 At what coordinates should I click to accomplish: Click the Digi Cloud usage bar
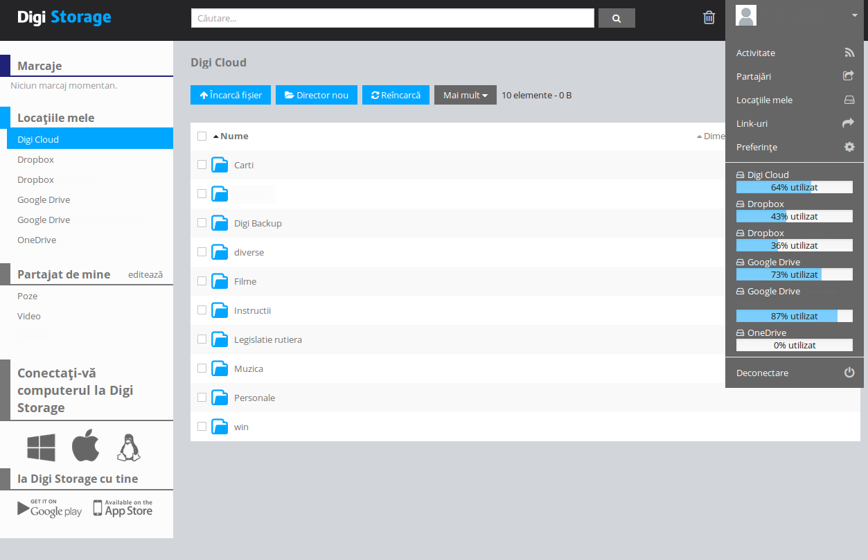click(x=794, y=187)
